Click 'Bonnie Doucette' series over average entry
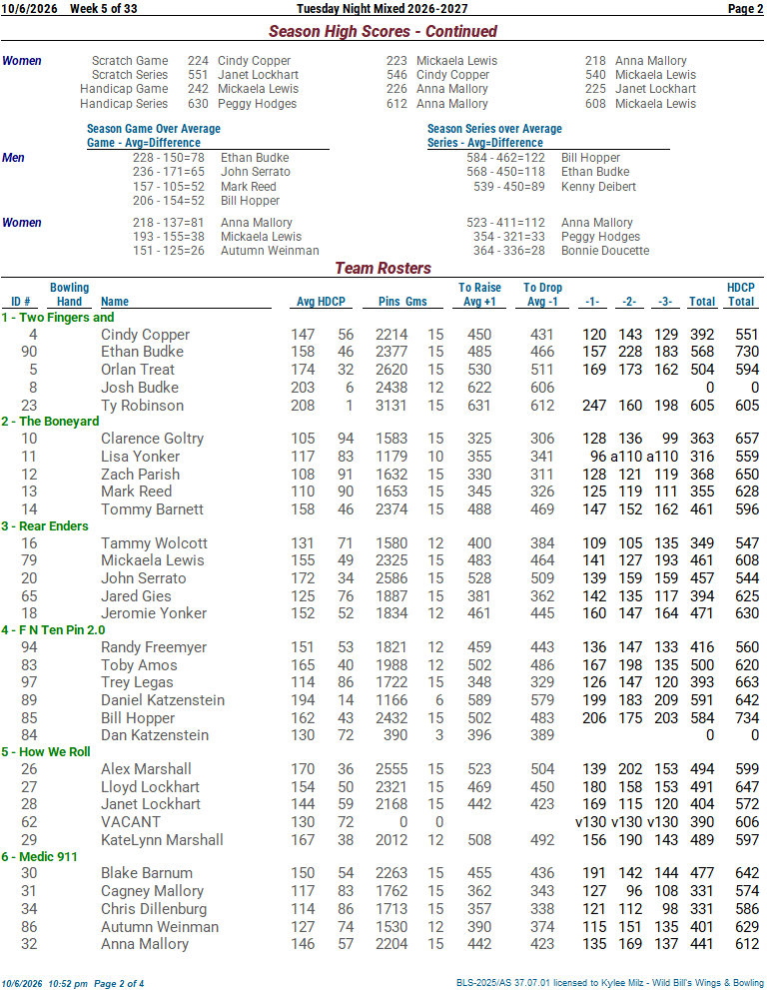Image resolution: width=767 pixels, height=990 pixels. (x=605, y=251)
